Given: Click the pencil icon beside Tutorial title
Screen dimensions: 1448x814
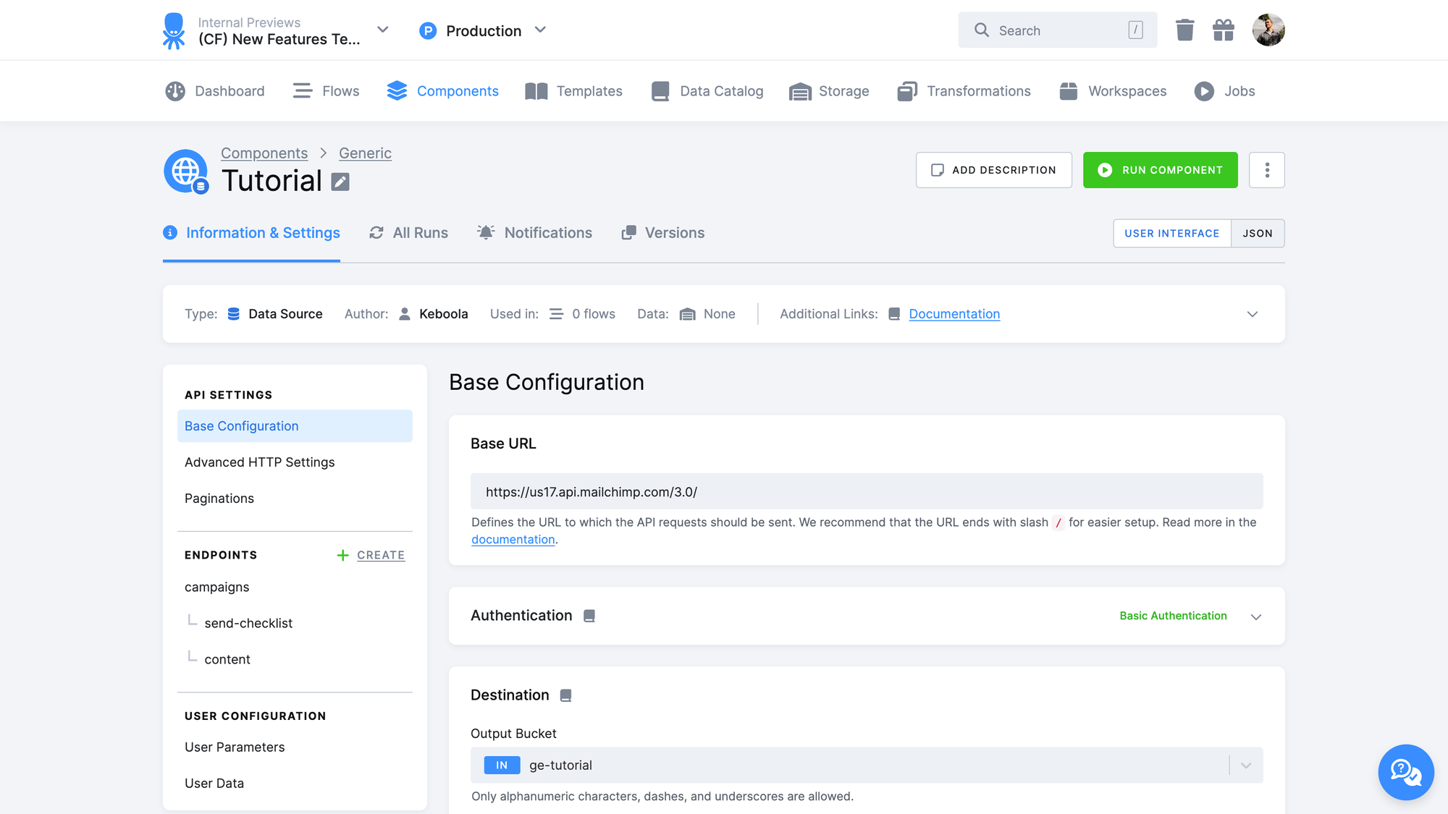Looking at the screenshot, I should 340,182.
